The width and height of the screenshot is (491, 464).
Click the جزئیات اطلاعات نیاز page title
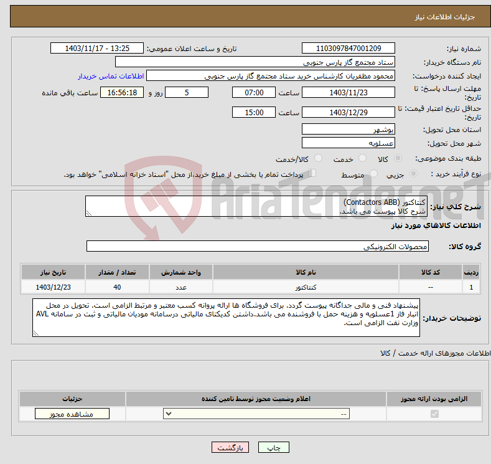445,17
